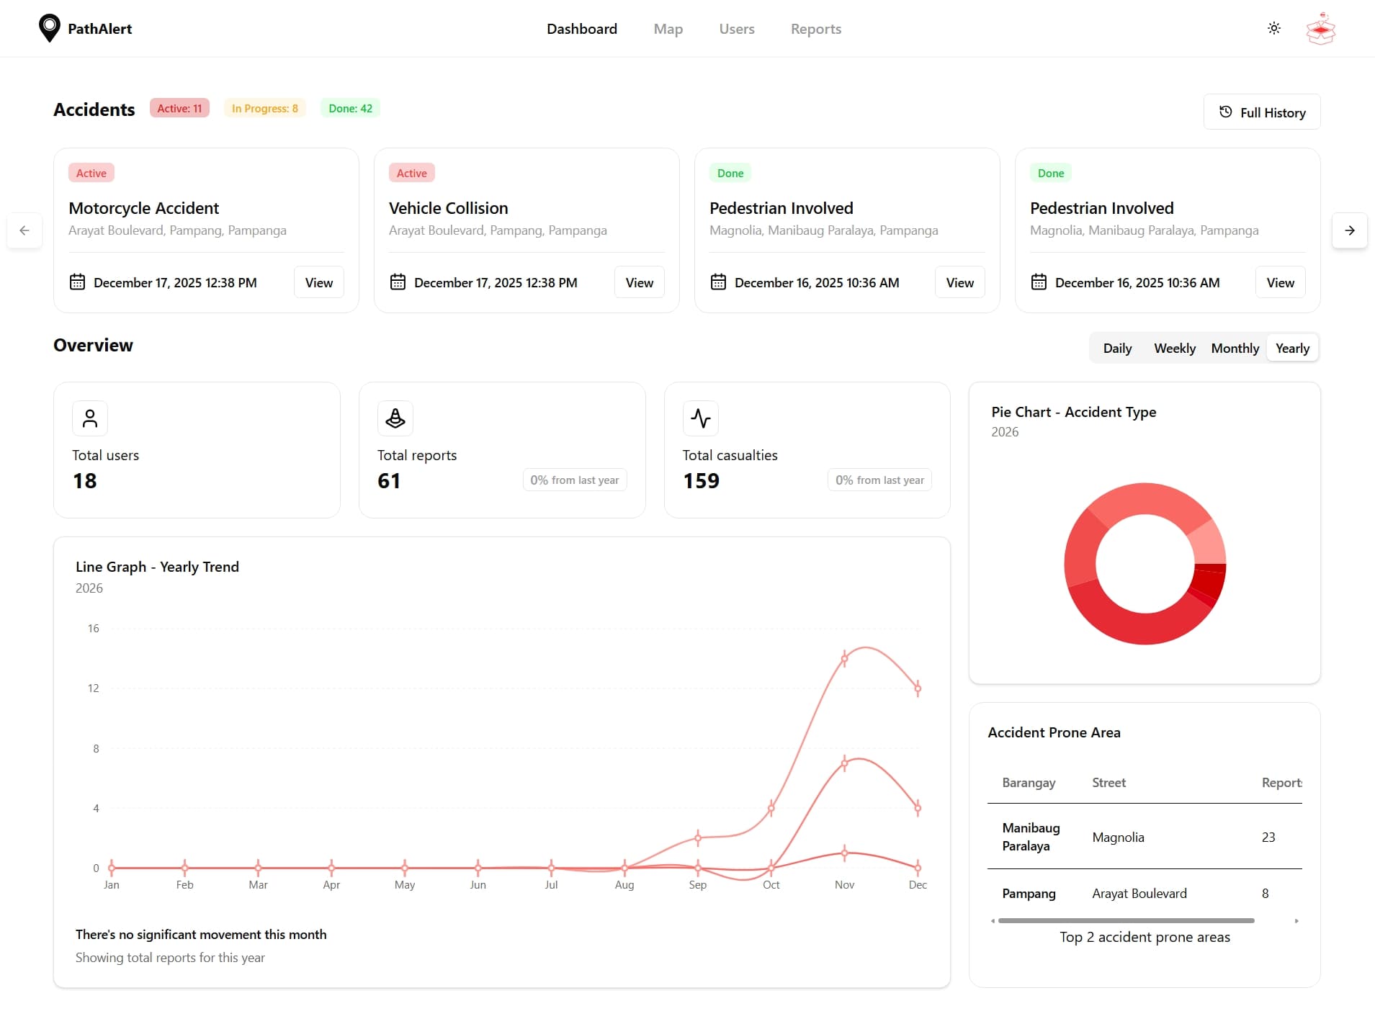Click the PathAlert location pin logo

click(48, 27)
